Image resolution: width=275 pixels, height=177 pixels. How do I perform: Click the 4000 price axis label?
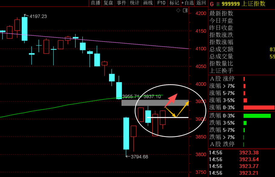[201, 84]
